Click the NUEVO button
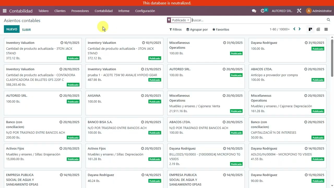 click(12, 29)
